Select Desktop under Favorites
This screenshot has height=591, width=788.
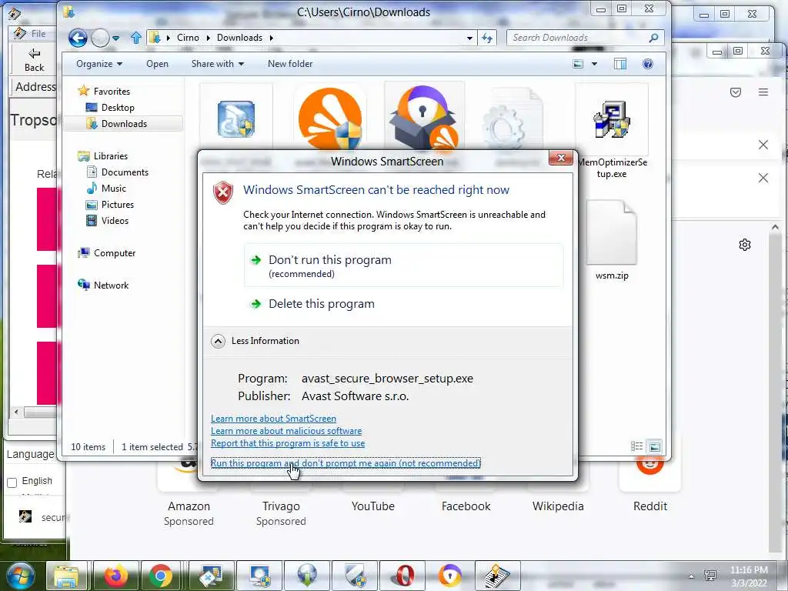tap(118, 108)
